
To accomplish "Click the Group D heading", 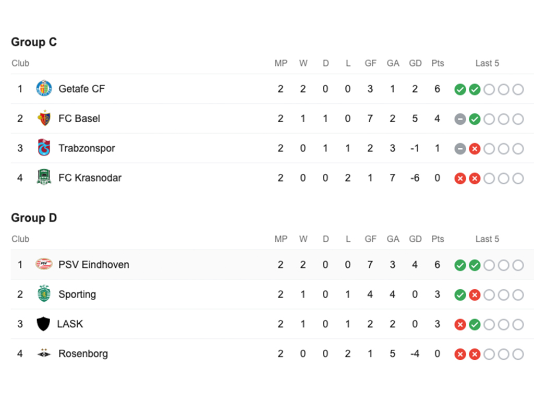I will pyautogui.click(x=34, y=218).
